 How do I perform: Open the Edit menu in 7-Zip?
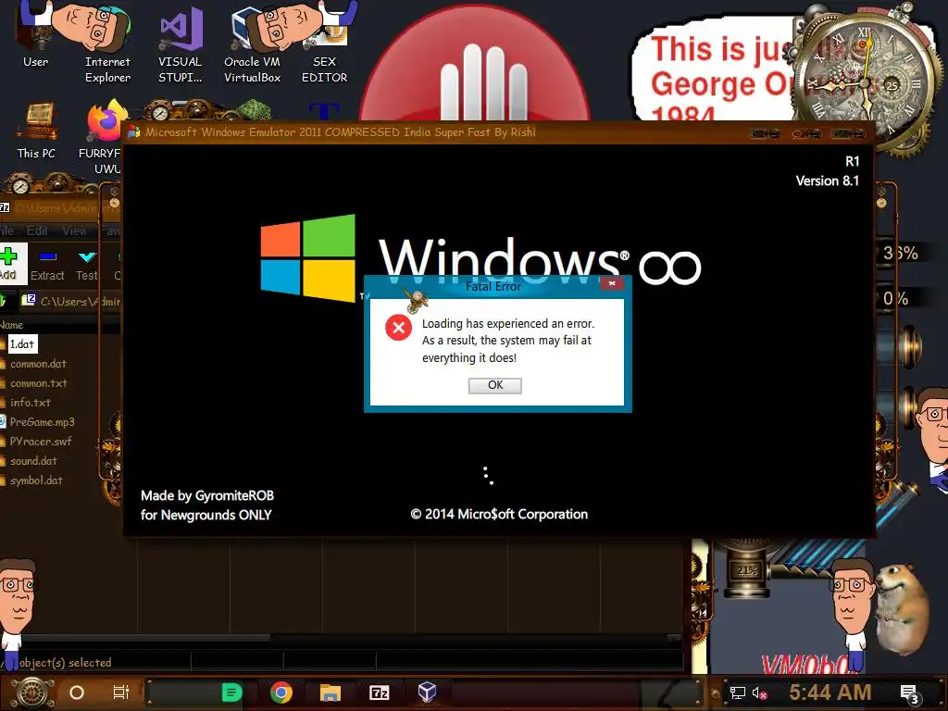click(37, 231)
